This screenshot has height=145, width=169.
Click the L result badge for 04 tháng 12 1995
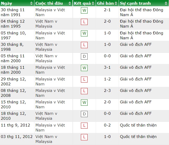pyautogui.click(x=84, y=22)
